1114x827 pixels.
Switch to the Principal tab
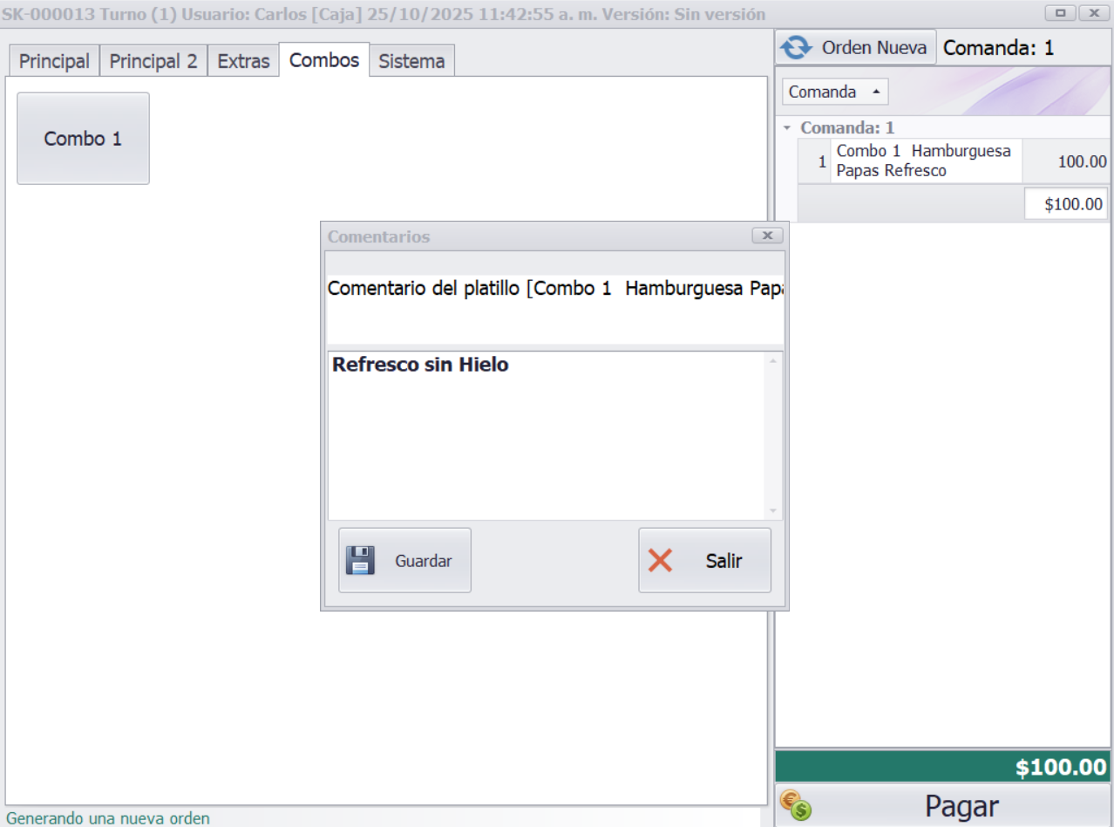point(54,61)
